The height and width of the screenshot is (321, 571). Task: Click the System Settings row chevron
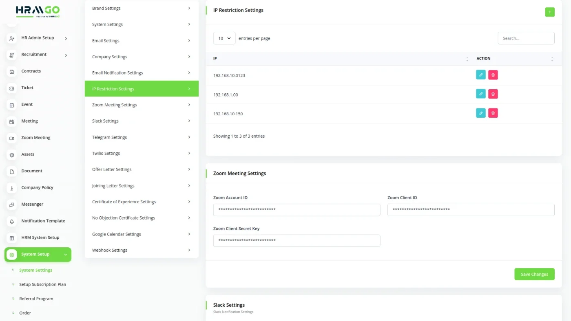(189, 24)
